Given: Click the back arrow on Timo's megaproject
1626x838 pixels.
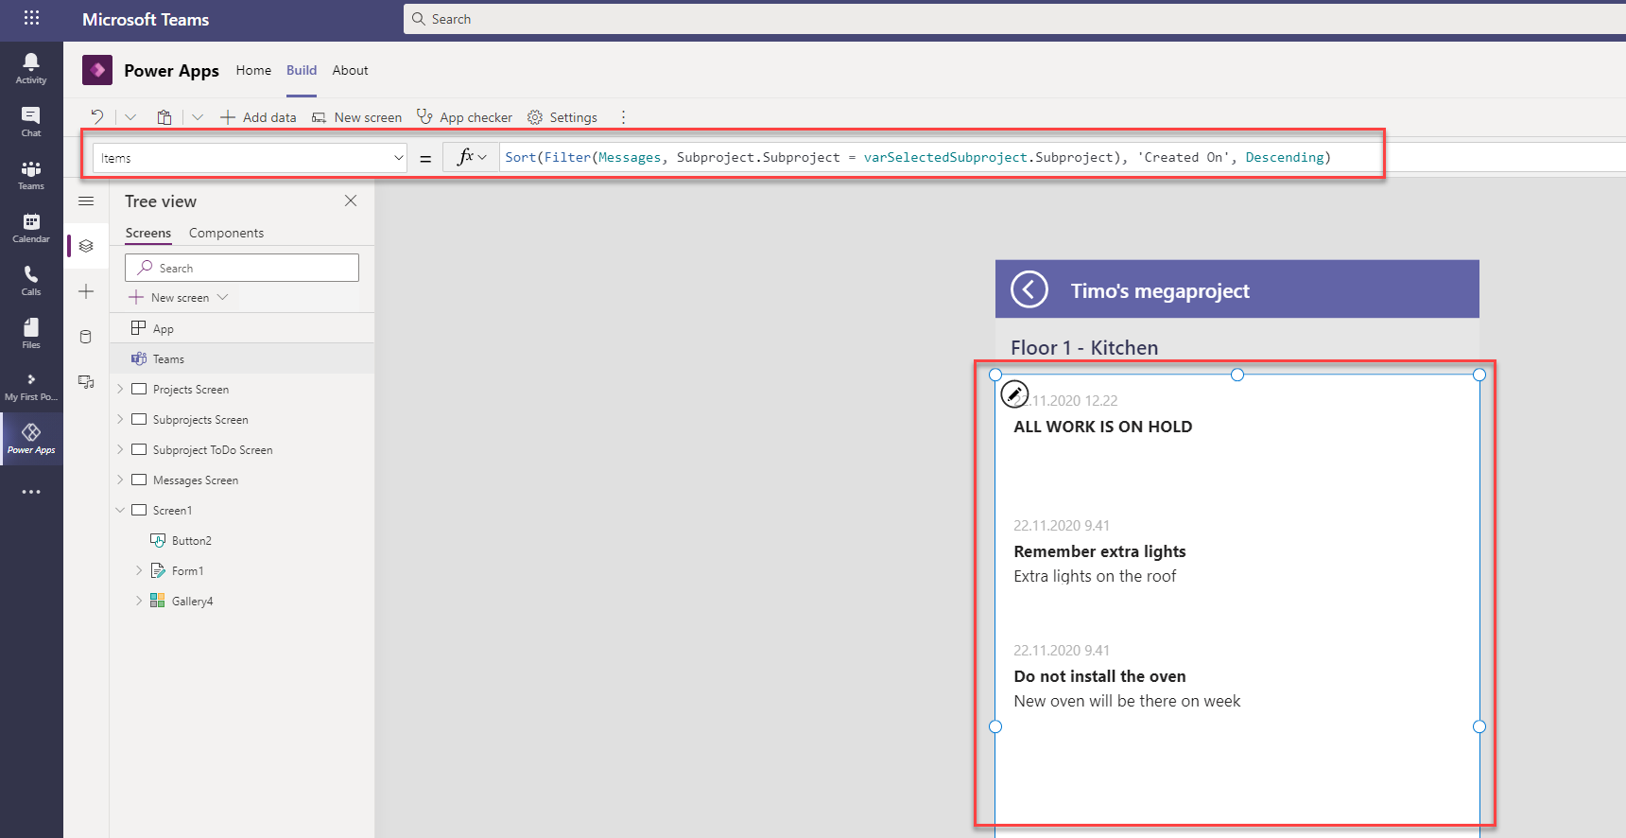Looking at the screenshot, I should pyautogui.click(x=1029, y=289).
